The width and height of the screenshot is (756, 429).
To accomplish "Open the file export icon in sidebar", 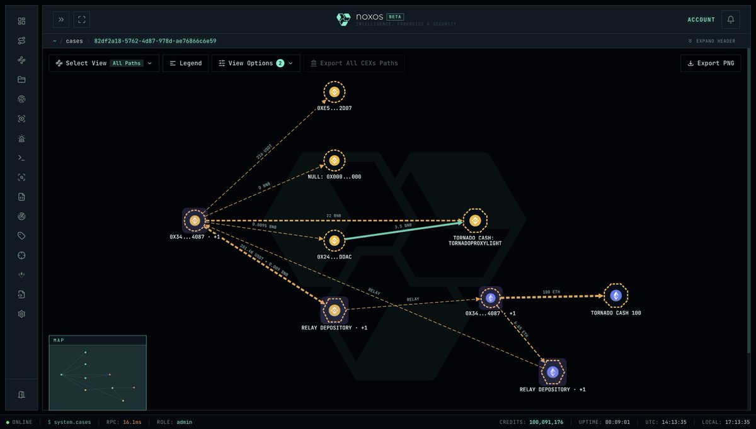I will [x=21, y=294].
